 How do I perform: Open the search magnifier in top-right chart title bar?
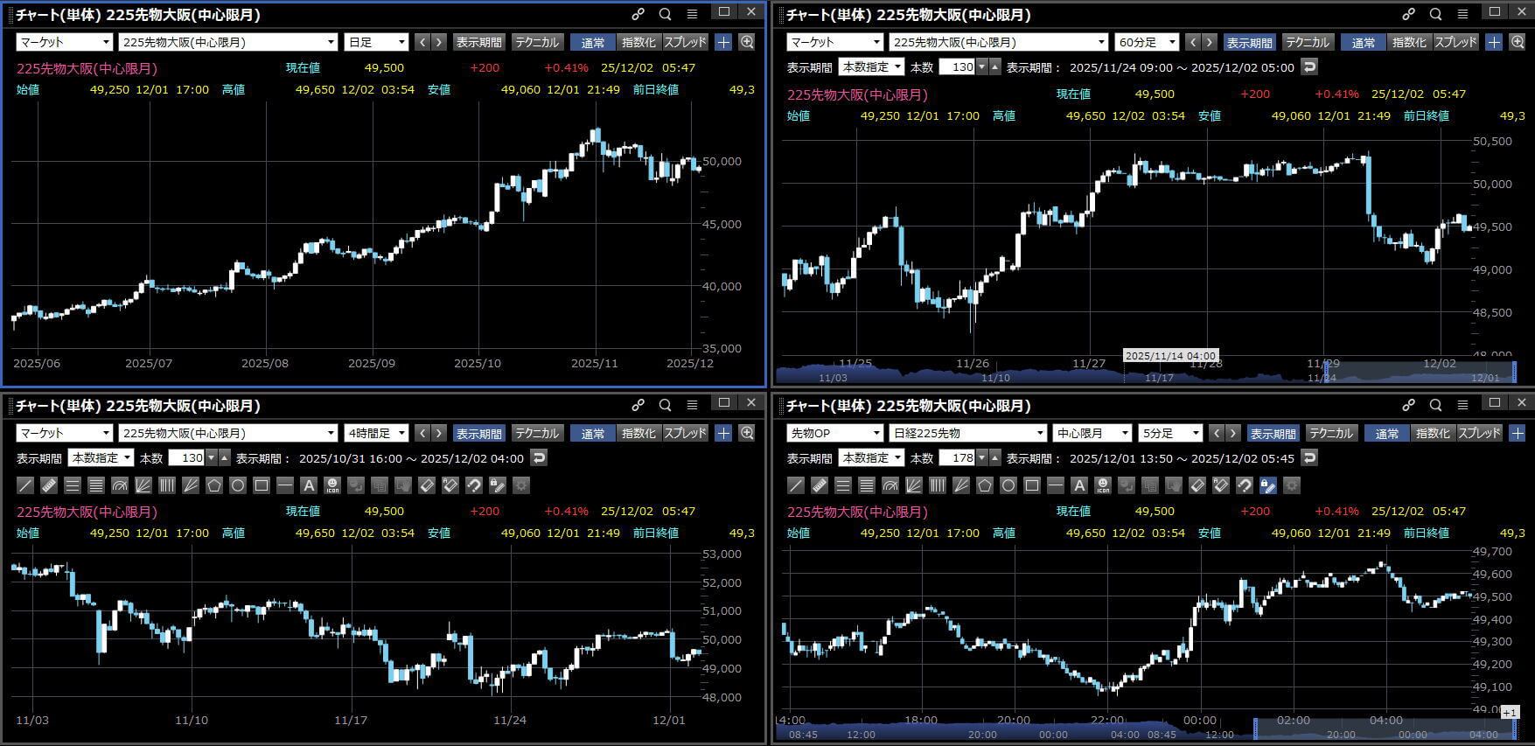(x=1435, y=14)
